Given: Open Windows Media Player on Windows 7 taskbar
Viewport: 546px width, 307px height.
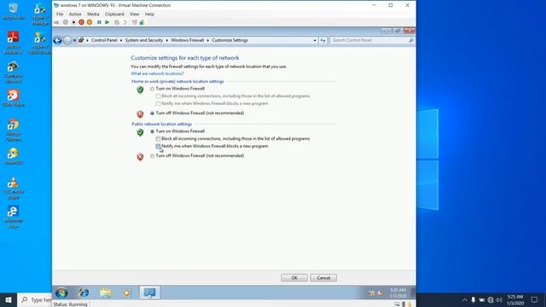Looking at the screenshot, I should (127, 293).
